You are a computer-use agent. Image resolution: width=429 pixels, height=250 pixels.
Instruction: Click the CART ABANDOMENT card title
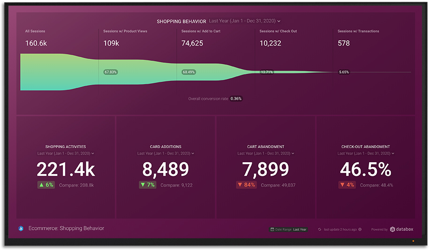pyautogui.click(x=266, y=147)
